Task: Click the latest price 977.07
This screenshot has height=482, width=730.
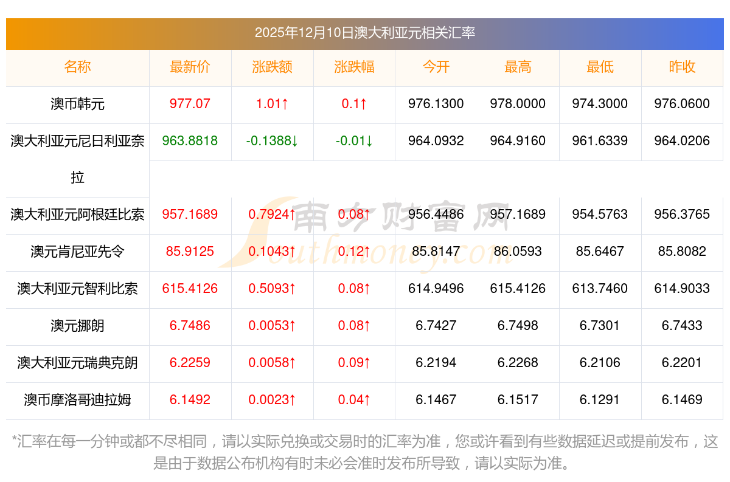Action: pyautogui.click(x=190, y=104)
